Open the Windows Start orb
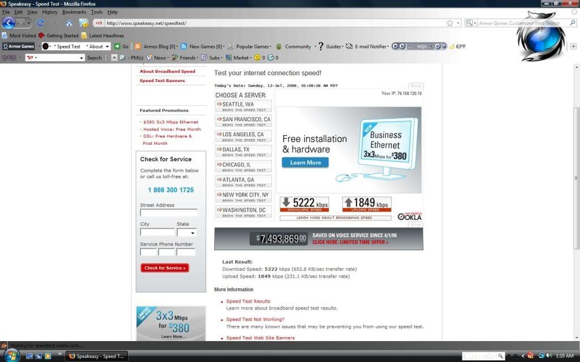Image resolution: width=580 pixels, height=362 pixels. tap(11, 355)
